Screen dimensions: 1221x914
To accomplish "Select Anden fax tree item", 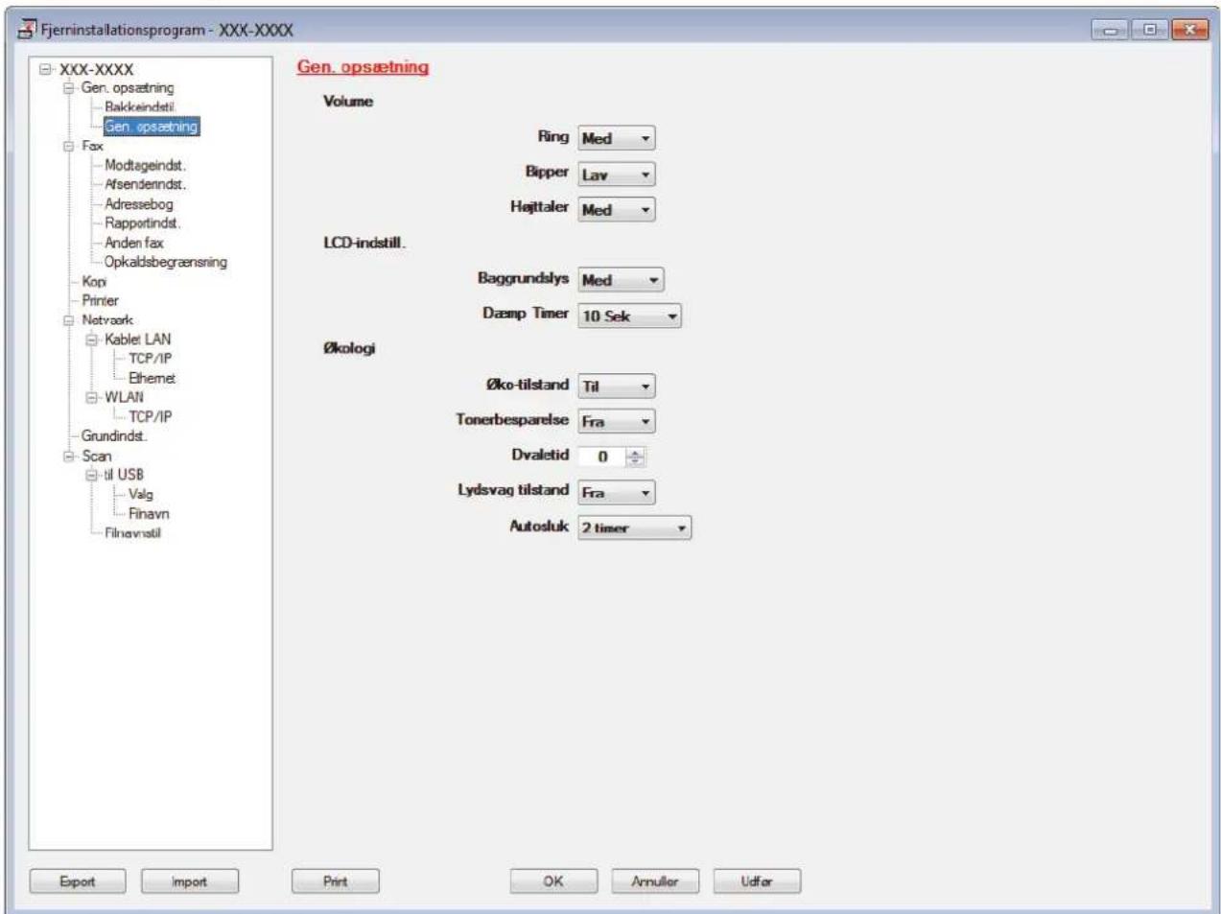I will point(134,243).
